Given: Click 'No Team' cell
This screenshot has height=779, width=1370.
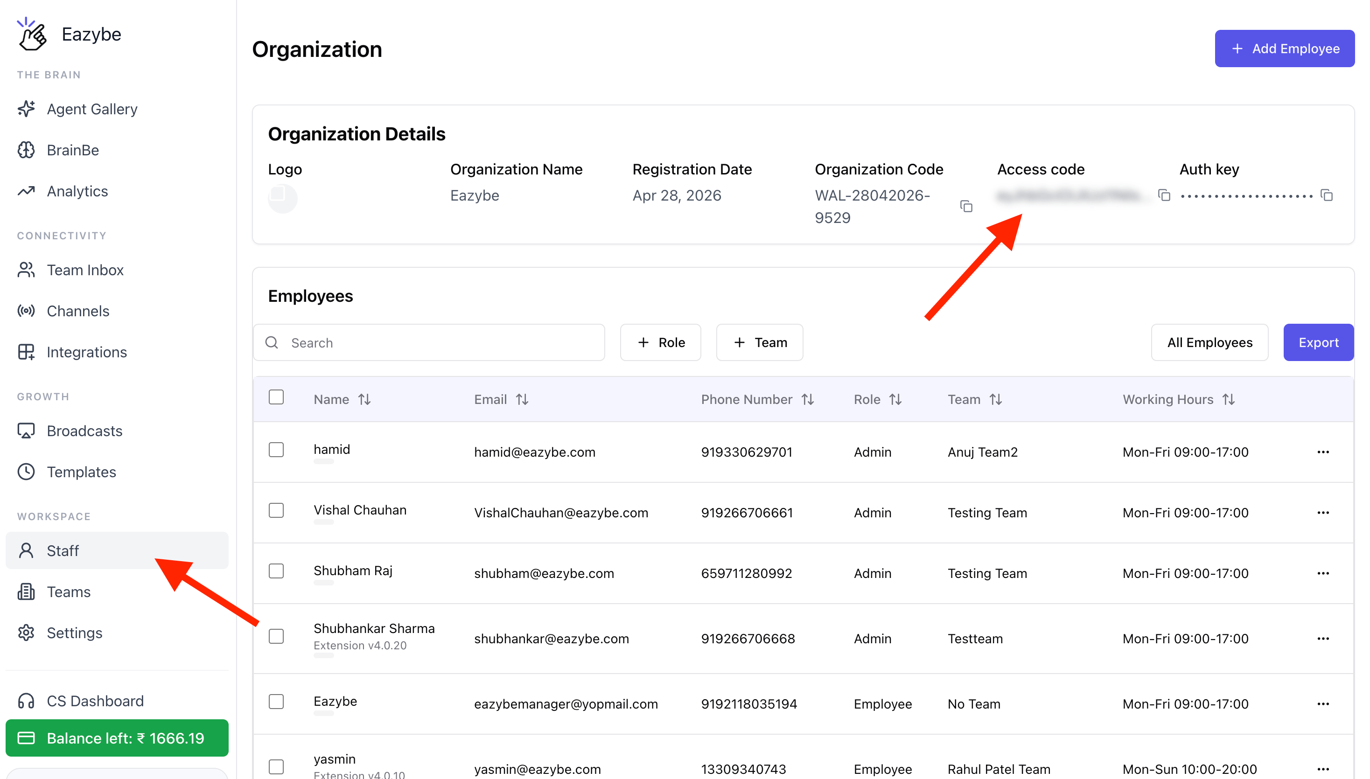Looking at the screenshot, I should pyautogui.click(x=974, y=704).
